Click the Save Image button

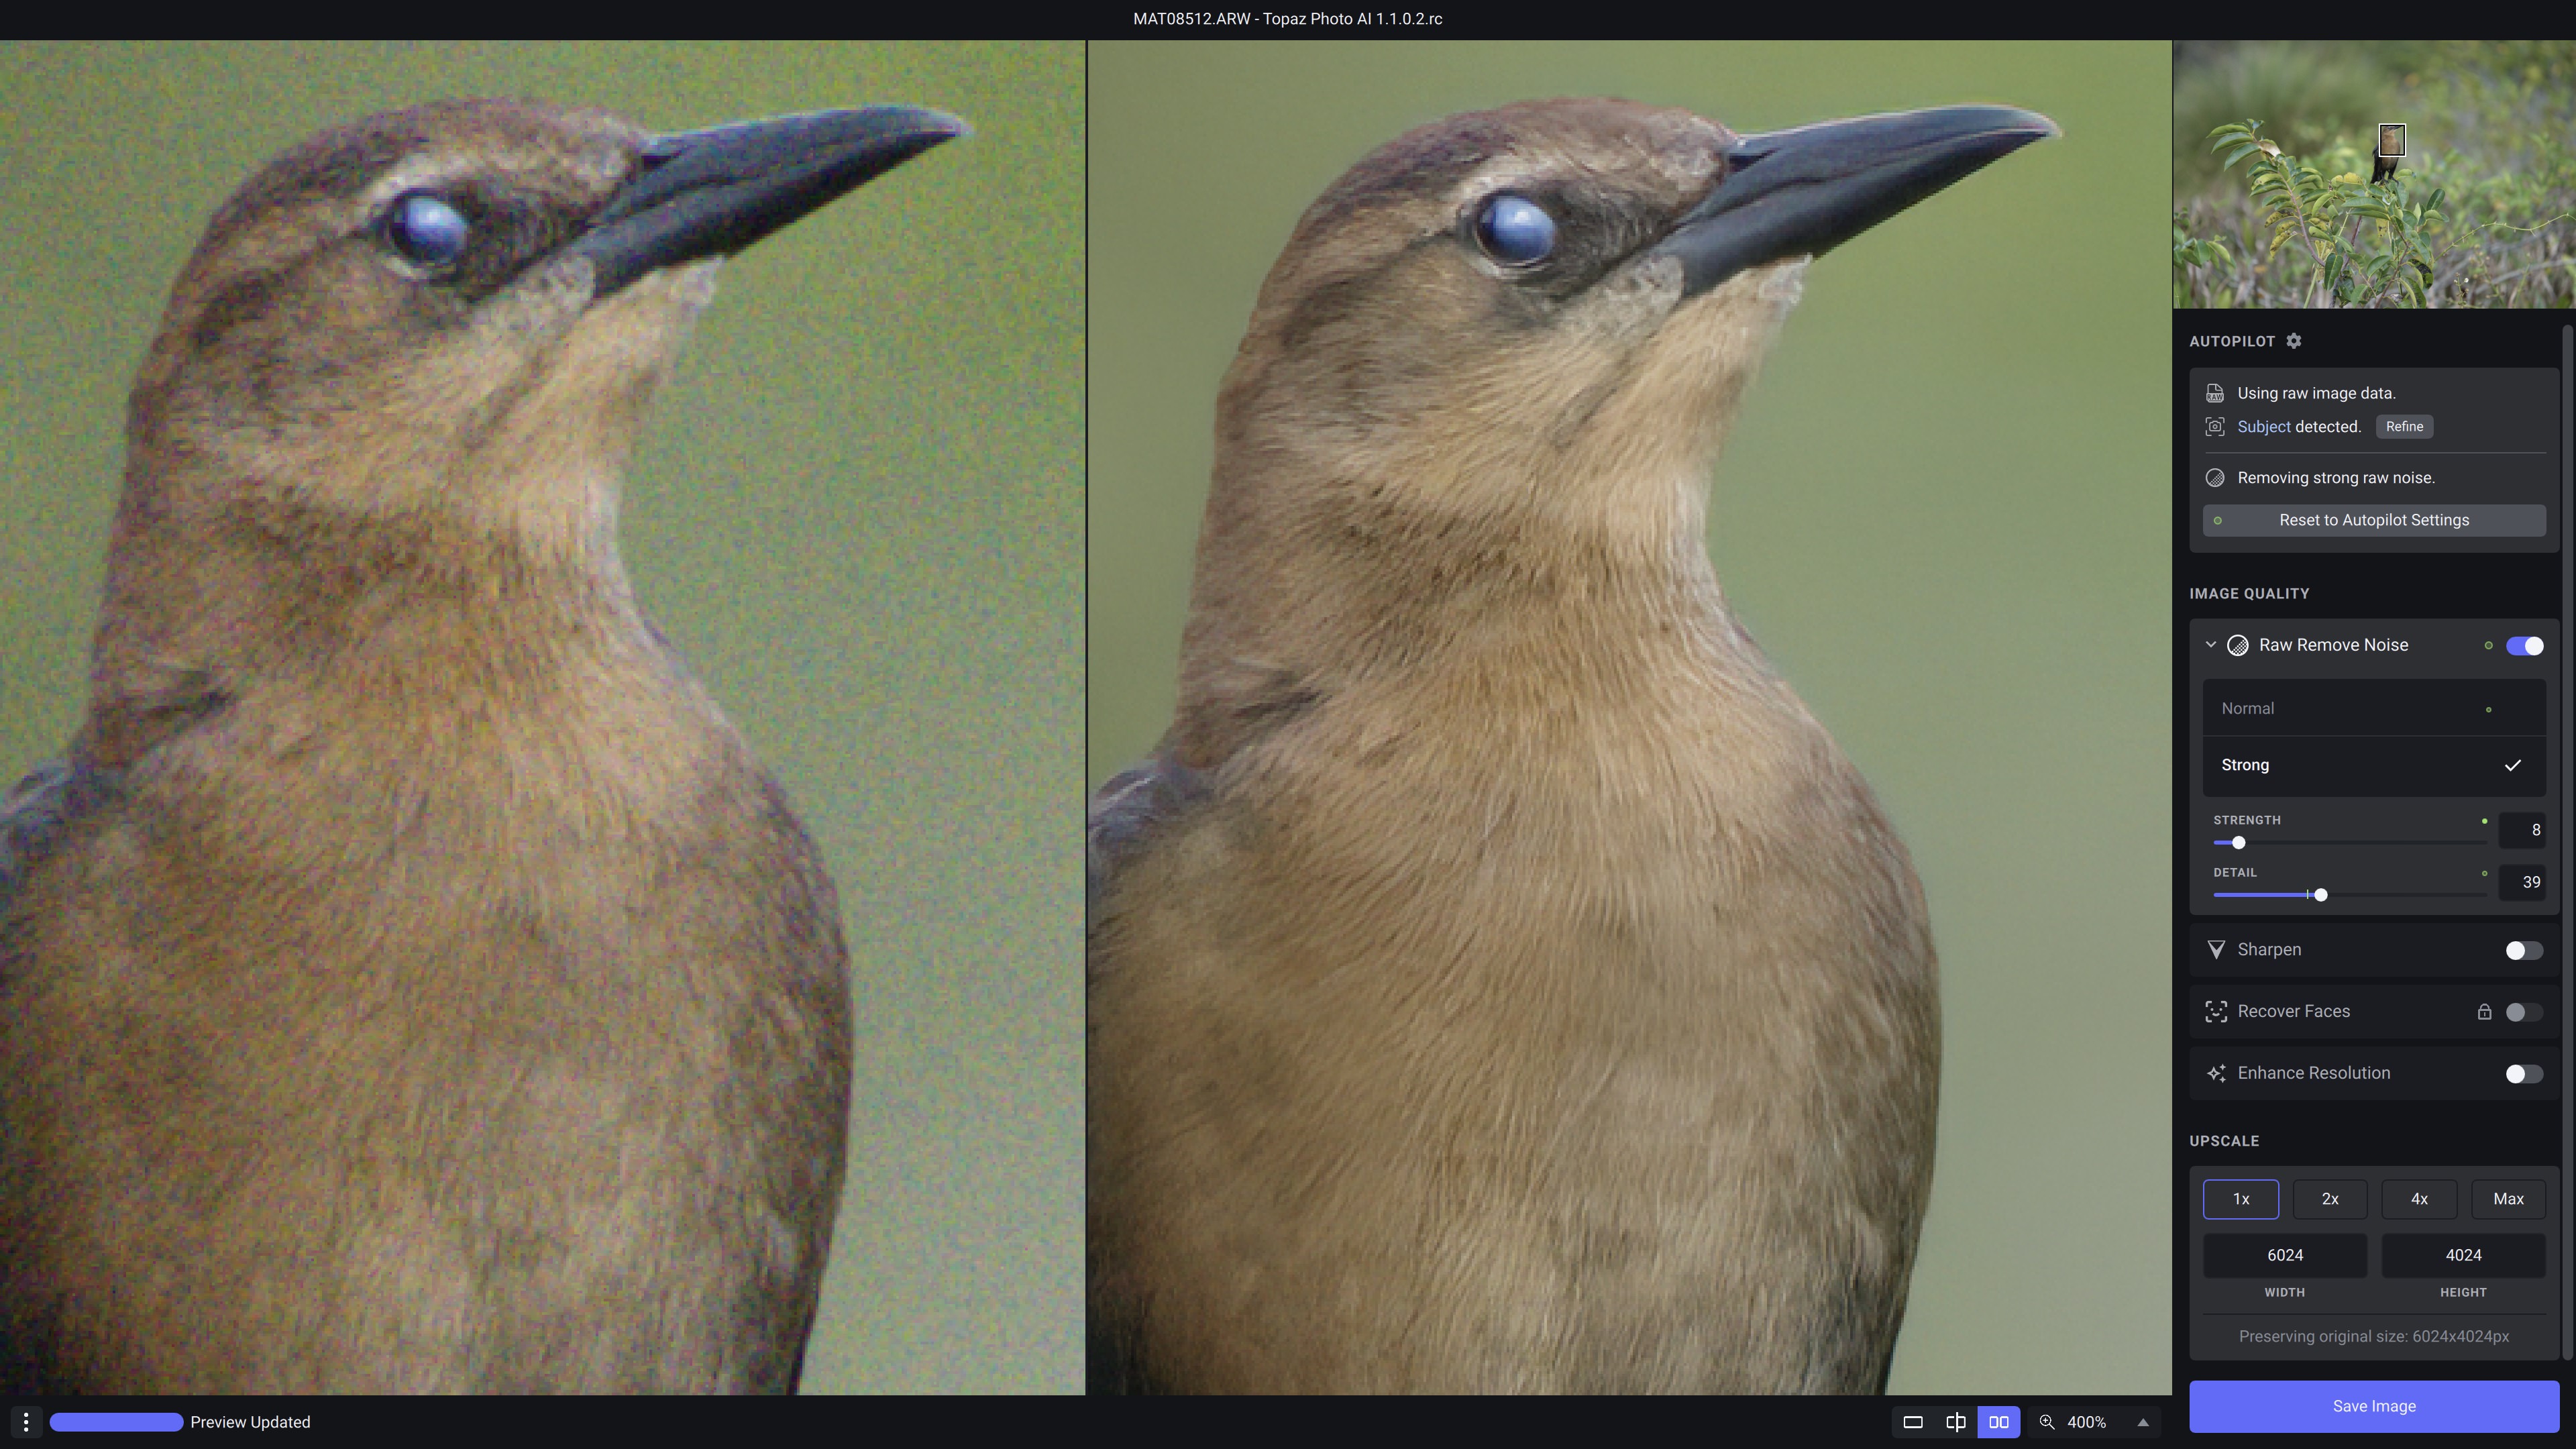point(2373,1406)
